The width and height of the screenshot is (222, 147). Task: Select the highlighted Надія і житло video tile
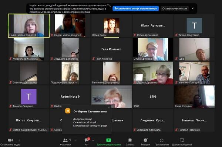(29, 26)
